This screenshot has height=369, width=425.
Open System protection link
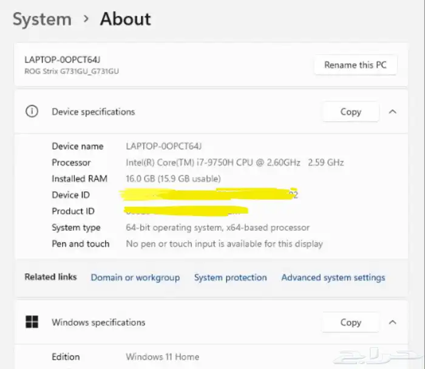coord(230,277)
